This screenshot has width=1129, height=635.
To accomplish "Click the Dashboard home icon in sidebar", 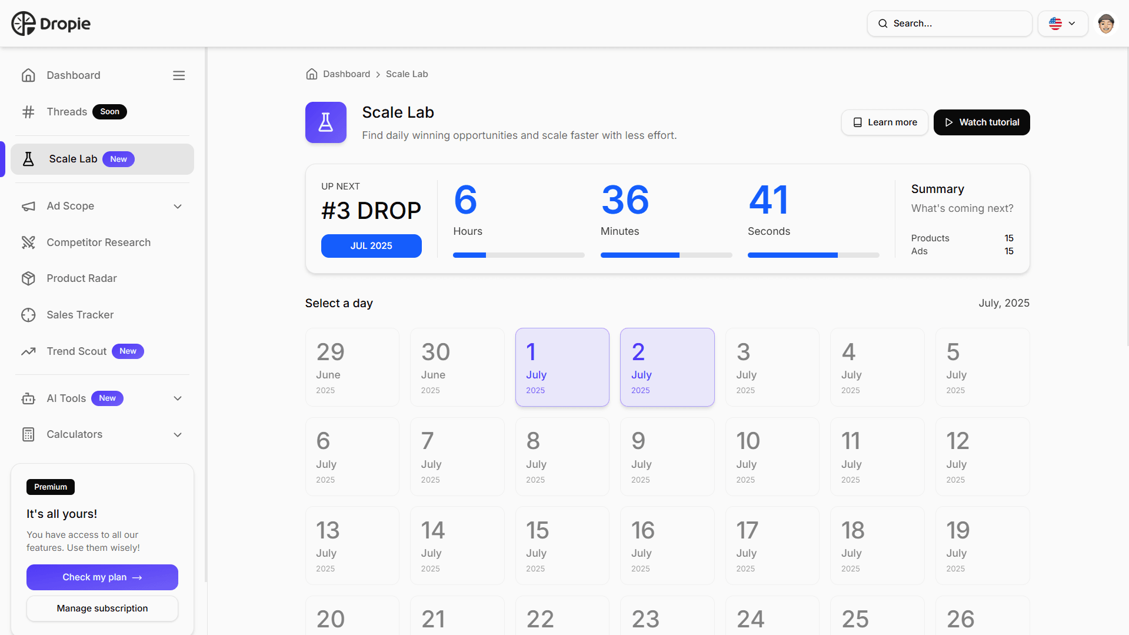I will [x=28, y=75].
